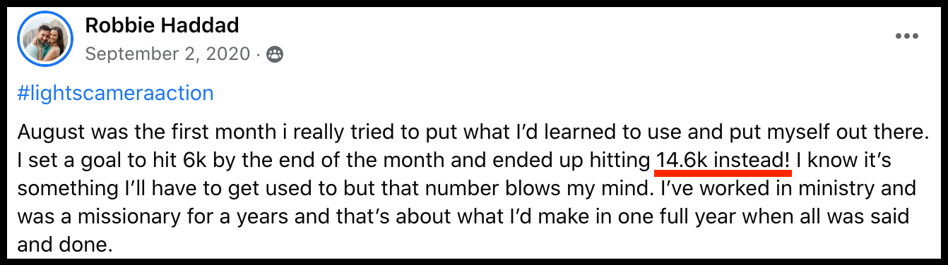This screenshot has width=948, height=265.
Task: Open the September 2, 2020 timestamp
Action: (167, 54)
